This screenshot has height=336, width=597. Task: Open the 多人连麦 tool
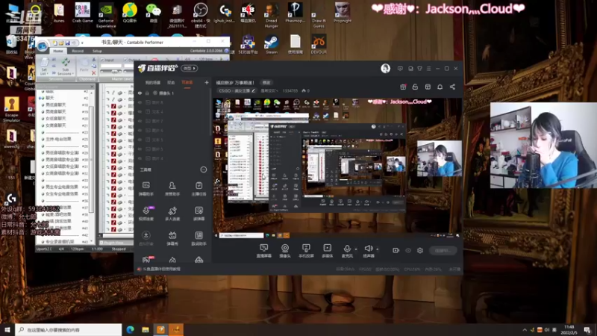click(x=172, y=214)
